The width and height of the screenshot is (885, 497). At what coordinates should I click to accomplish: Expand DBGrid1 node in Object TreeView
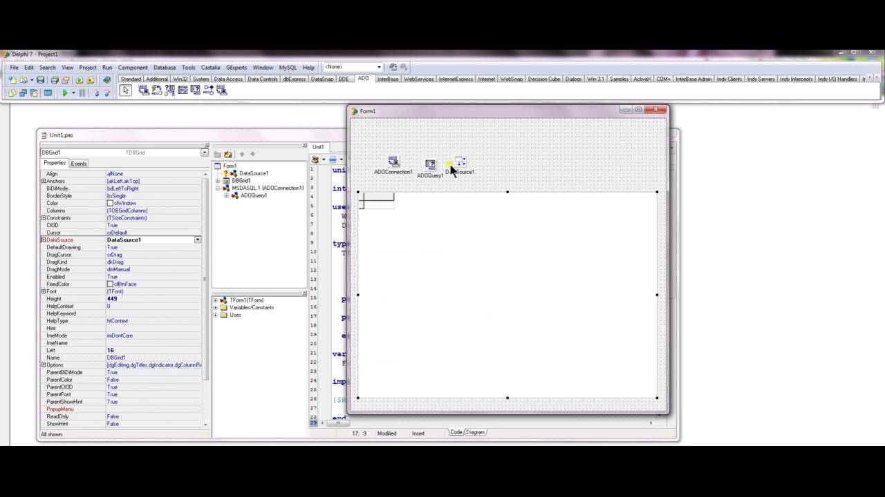tap(218, 181)
